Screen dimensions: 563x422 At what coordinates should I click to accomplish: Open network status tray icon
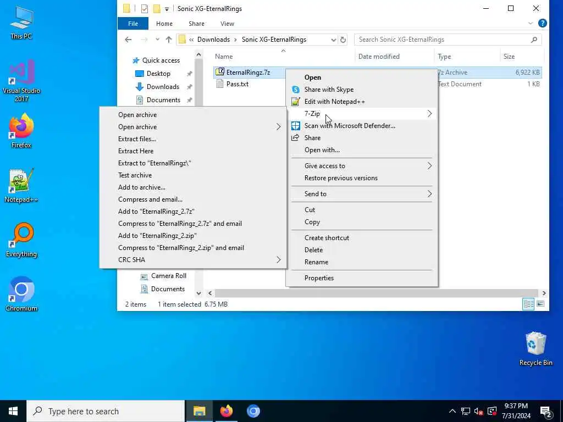point(465,411)
